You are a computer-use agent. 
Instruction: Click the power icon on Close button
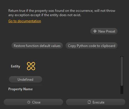click(x=29, y=102)
